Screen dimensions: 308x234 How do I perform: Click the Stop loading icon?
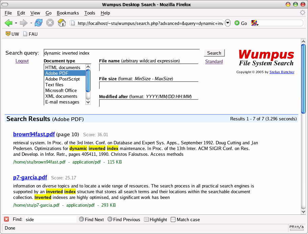(x=50, y=23)
